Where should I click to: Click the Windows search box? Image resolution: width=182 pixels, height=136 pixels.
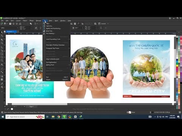pos(25,117)
